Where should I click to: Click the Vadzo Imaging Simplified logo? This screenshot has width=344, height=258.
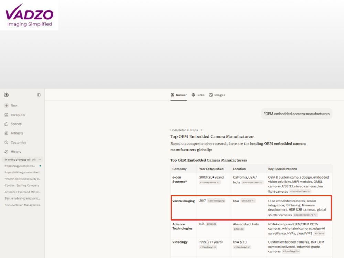(29, 15)
